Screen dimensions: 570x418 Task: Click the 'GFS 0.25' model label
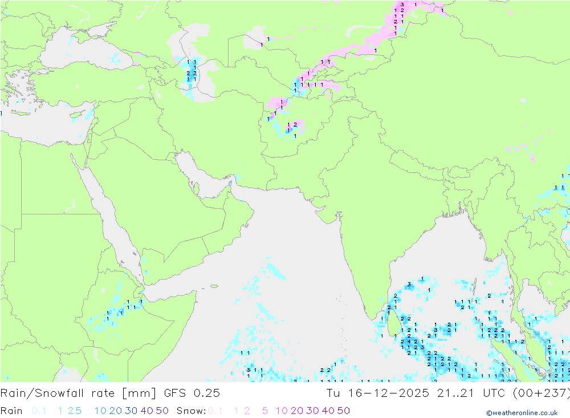pos(192,393)
